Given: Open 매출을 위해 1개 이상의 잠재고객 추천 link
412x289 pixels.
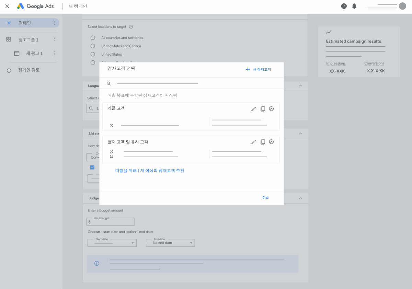Looking at the screenshot, I should (x=150, y=171).
